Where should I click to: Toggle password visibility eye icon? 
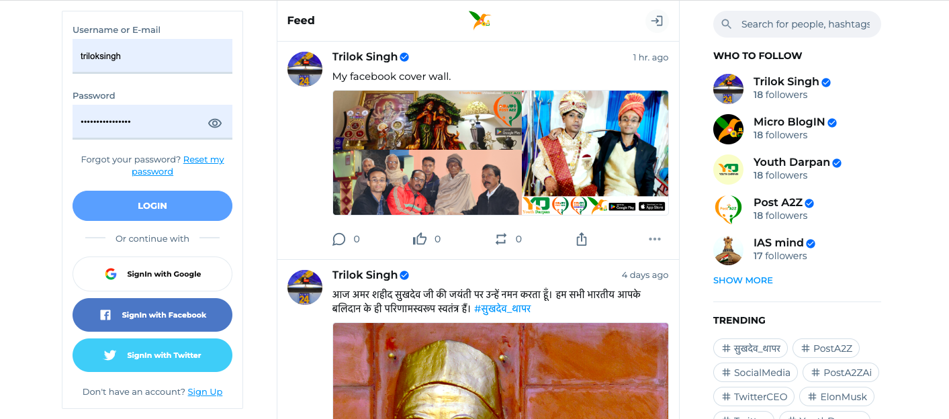coord(215,123)
